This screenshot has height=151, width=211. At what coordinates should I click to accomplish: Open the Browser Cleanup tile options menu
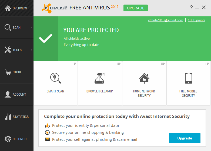119,64
